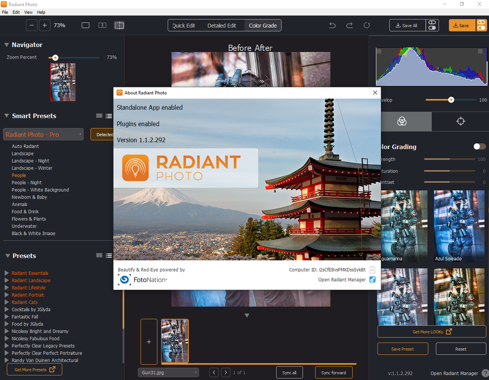The image size is (489, 380).
Task: Copy Computer ID to clipboard
Action: (372, 269)
